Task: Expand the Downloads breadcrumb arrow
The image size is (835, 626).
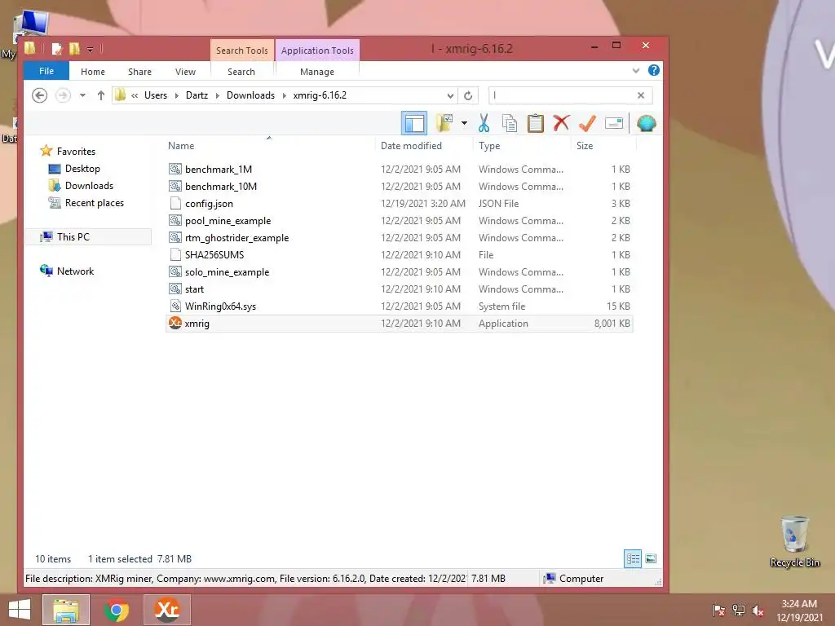Action: [284, 96]
